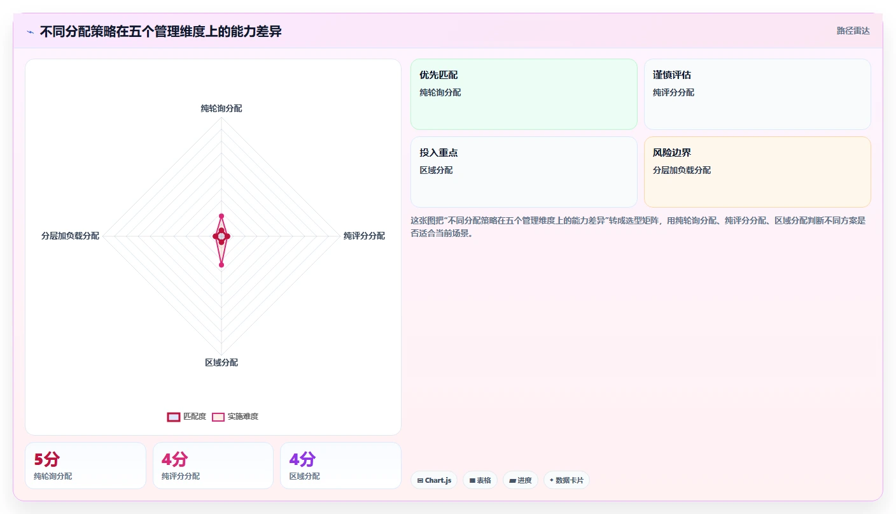896x514 pixels.
Task: Select the Chart.js tag chip
Action: pyautogui.click(x=434, y=480)
